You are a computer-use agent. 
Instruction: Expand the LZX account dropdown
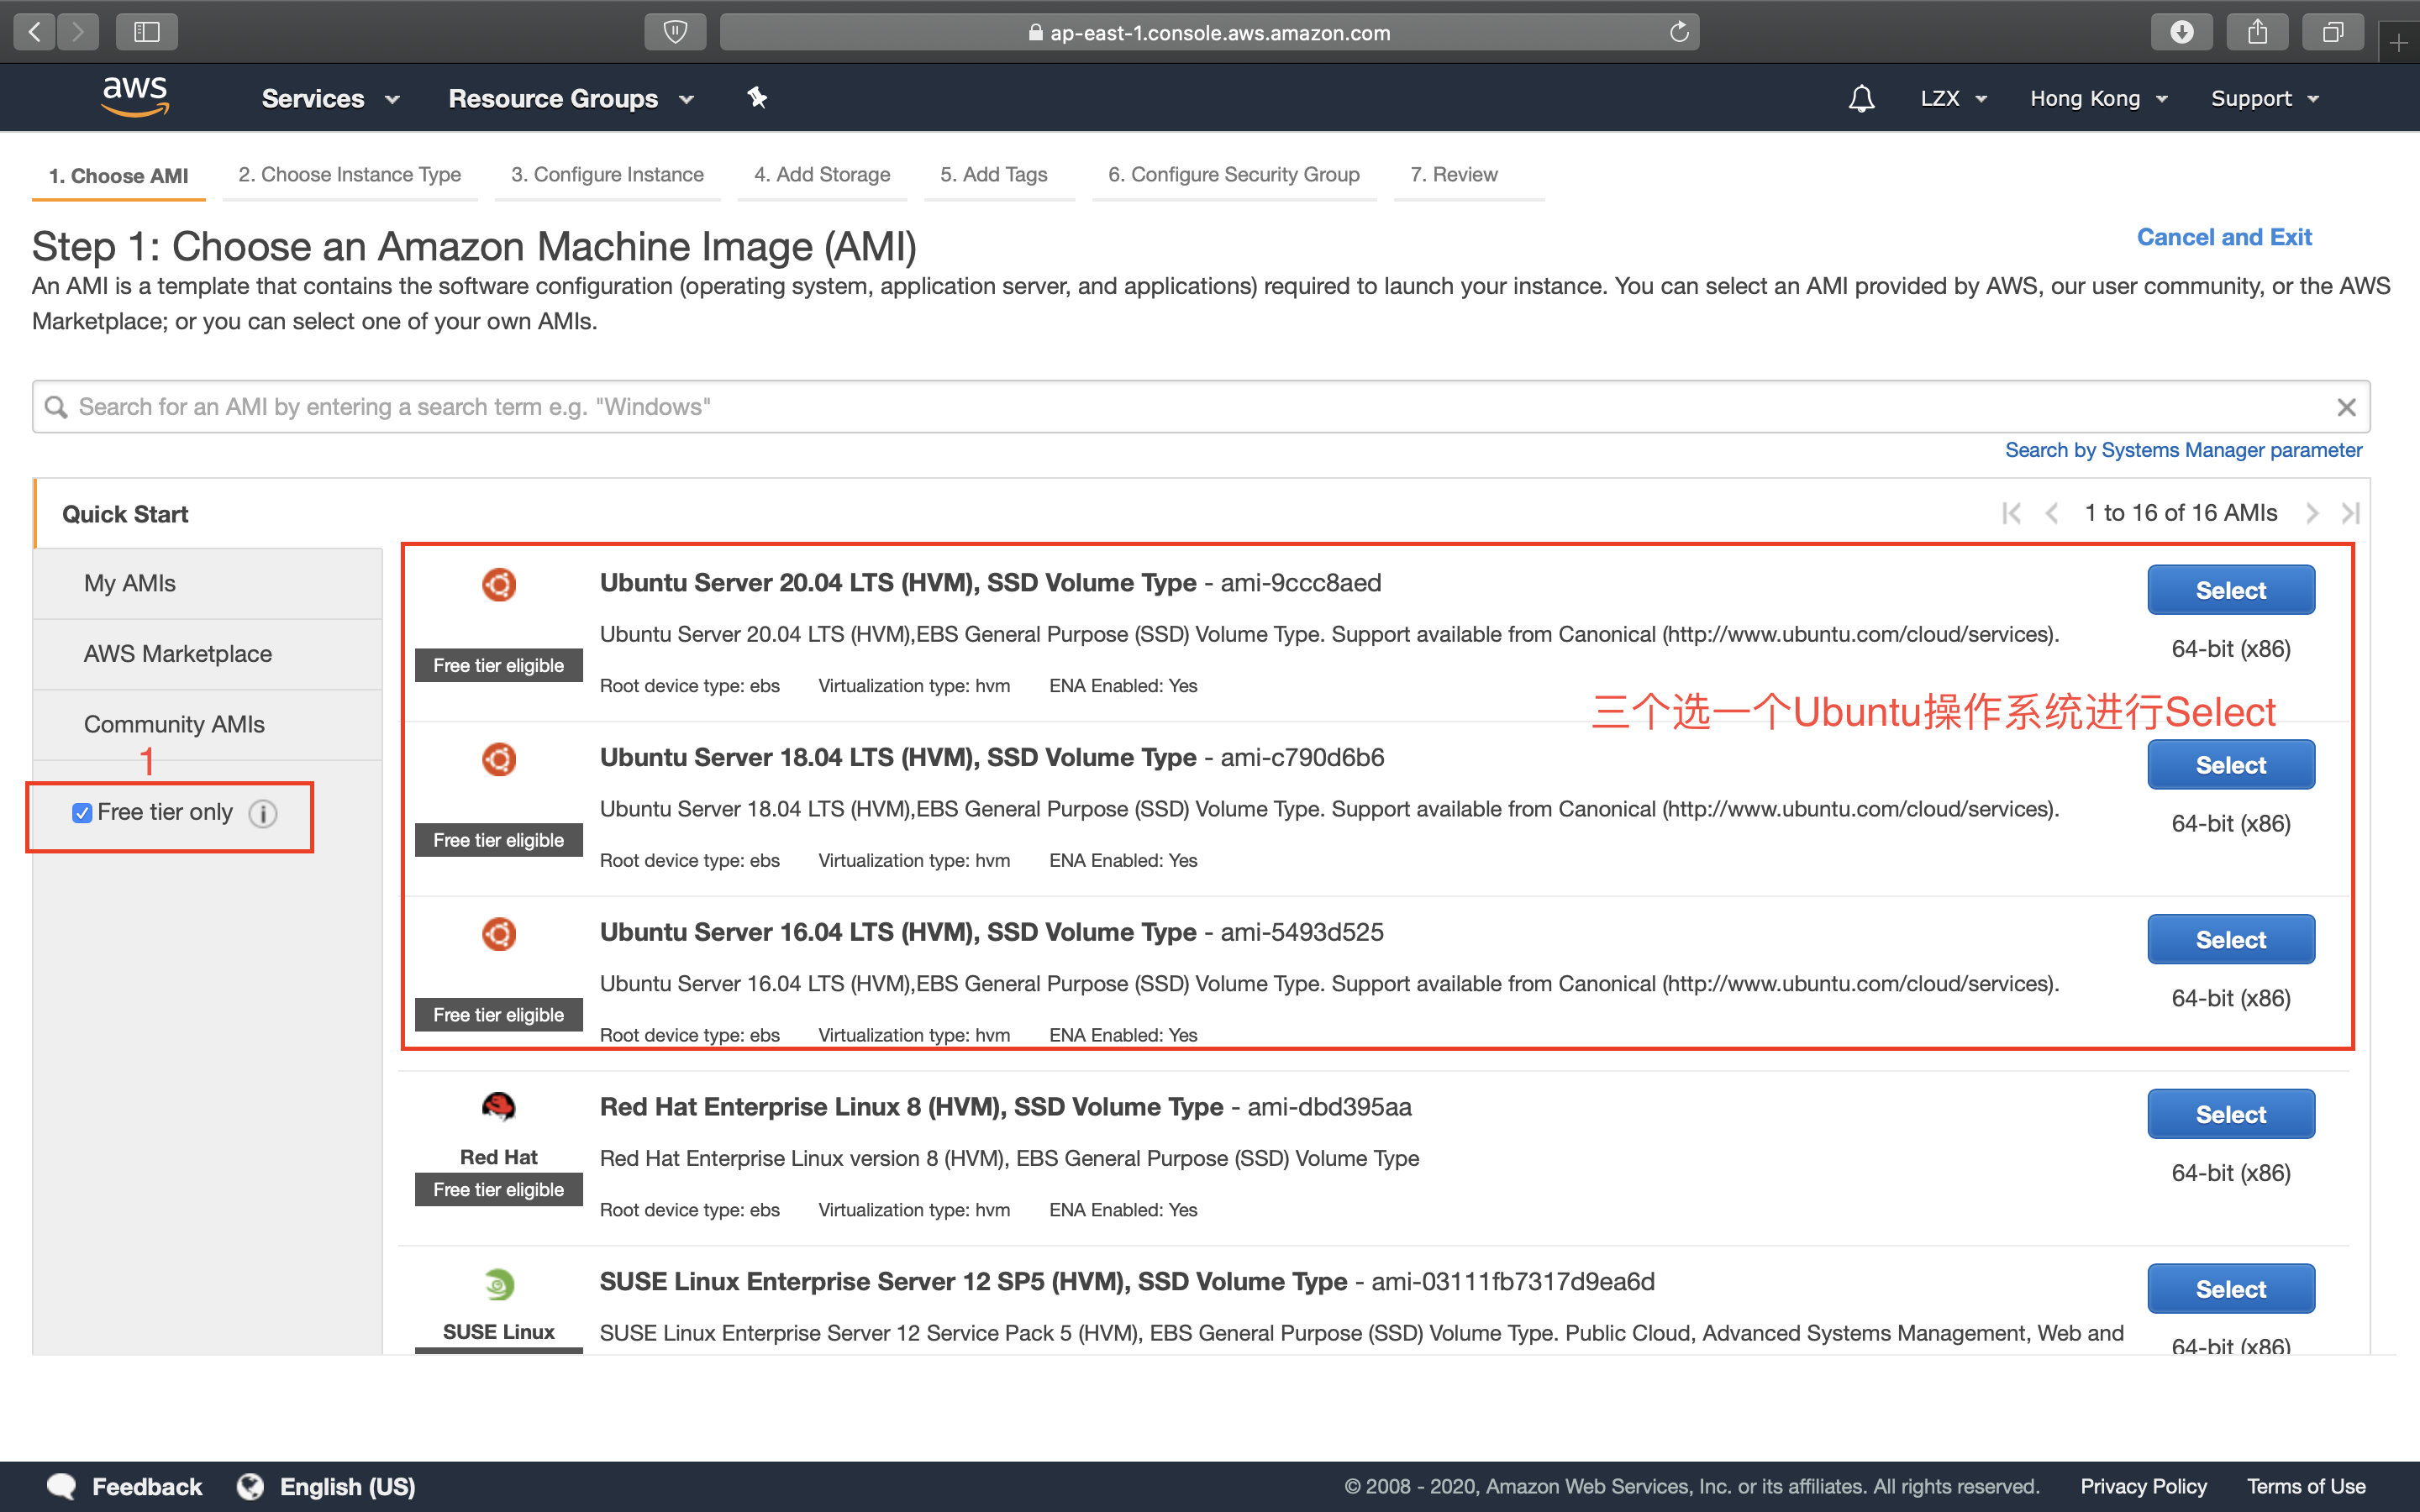pos(1952,98)
